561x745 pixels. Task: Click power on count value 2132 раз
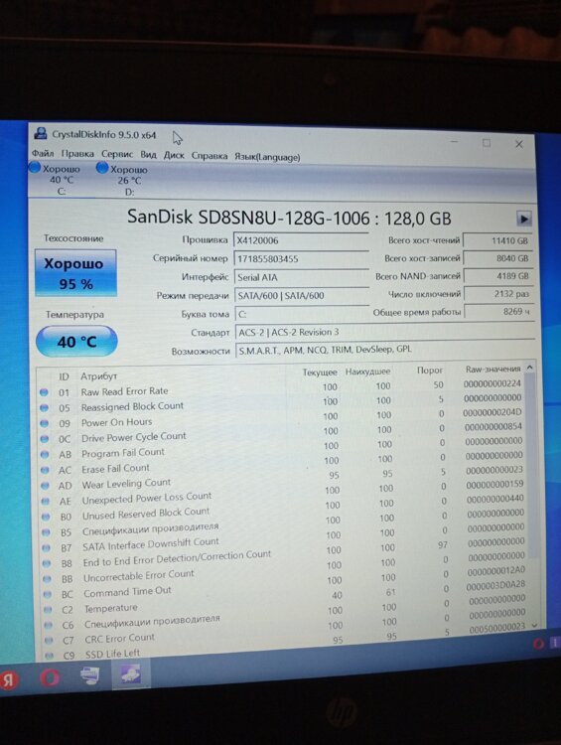[x=498, y=294]
